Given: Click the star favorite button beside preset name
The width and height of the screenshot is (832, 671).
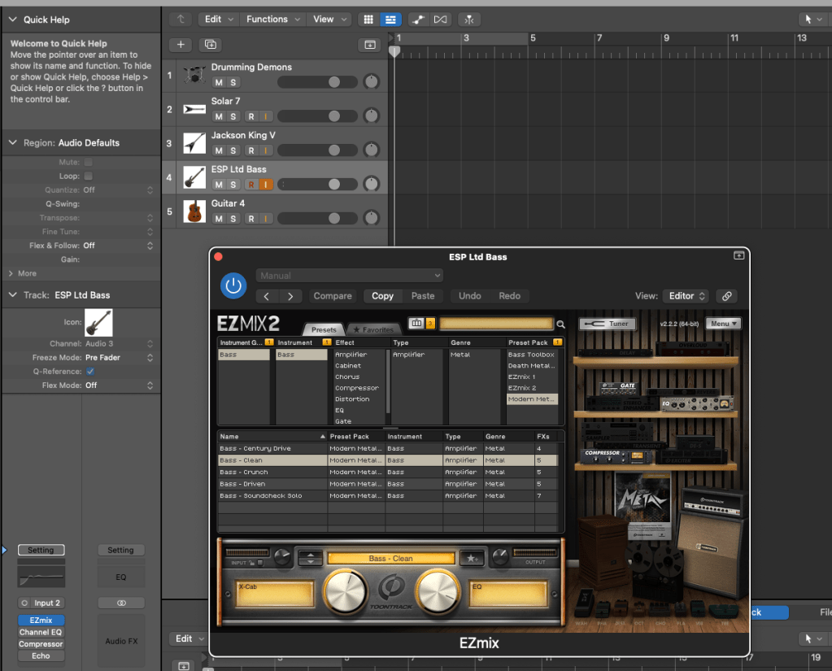Looking at the screenshot, I should click(x=470, y=558).
